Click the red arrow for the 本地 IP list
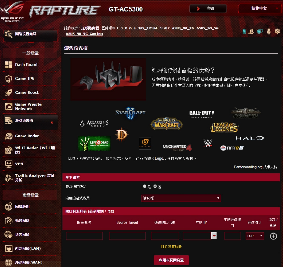This screenshot has width=283, height=267. 214,236
